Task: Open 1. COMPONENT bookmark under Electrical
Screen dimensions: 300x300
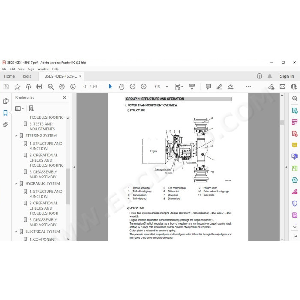Action: pos(43,239)
